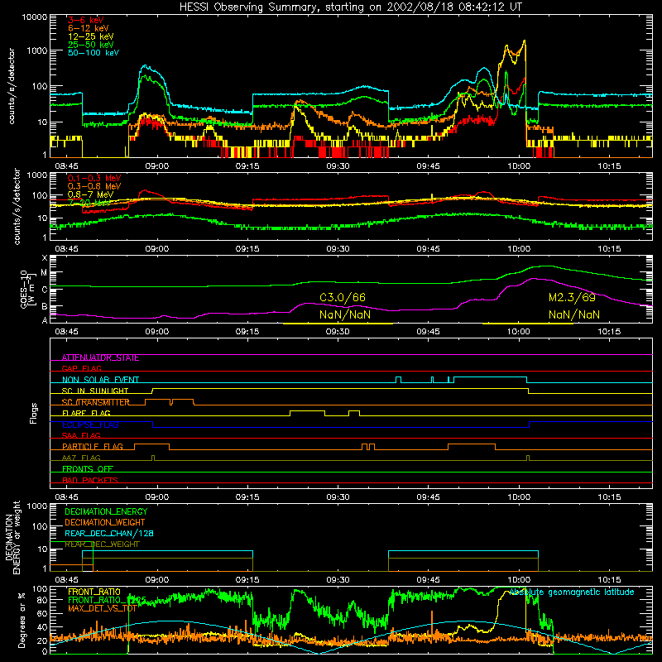Click the yellow flare interval bar below M2.3/69
Image resolution: width=662 pixels, height=662 pixels.
tap(527, 324)
